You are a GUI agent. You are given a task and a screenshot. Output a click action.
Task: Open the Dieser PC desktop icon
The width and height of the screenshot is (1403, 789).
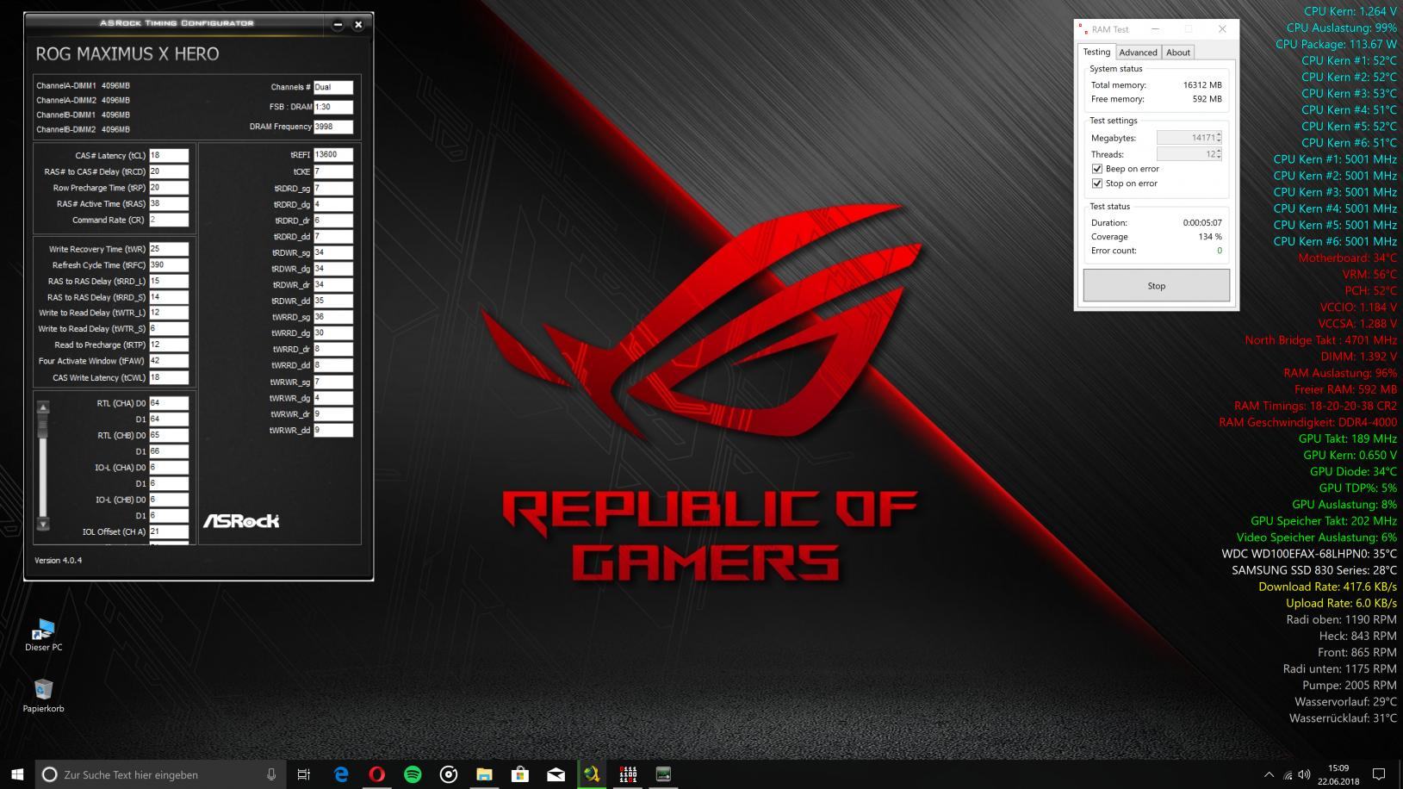click(x=43, y=634)
